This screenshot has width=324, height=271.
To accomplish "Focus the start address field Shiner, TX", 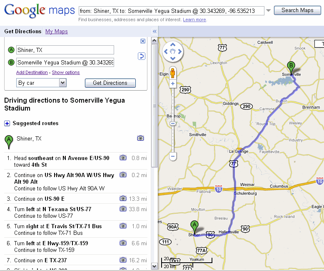I will 65,50.
